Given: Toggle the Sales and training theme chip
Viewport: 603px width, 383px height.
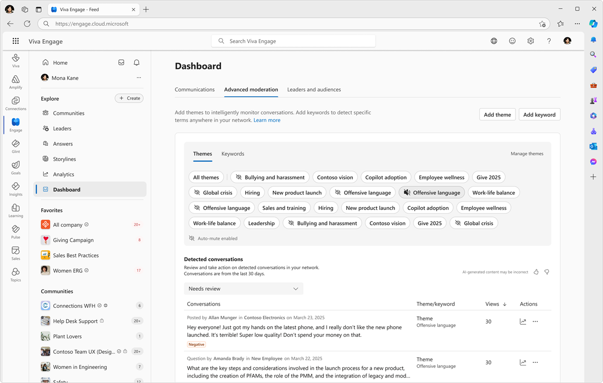Looking at the screenshot, I should click(284, 208).
